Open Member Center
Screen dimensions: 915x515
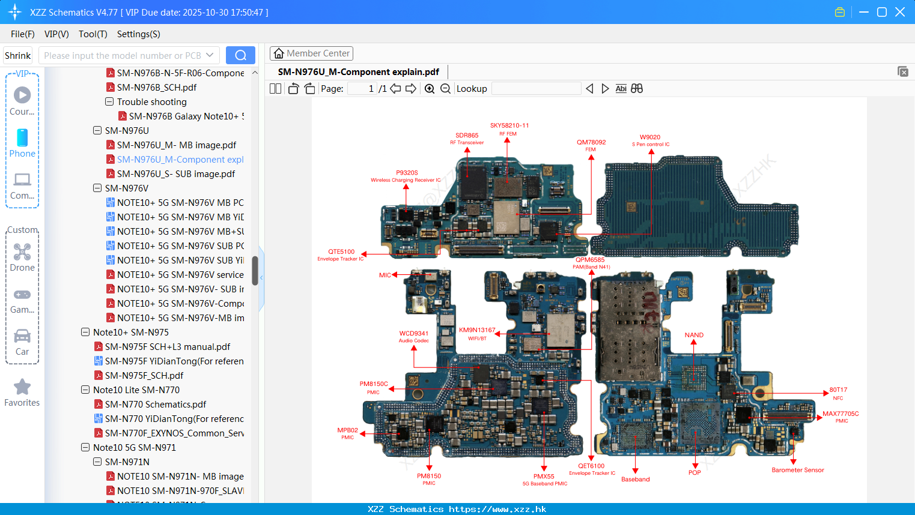point(311,53)
